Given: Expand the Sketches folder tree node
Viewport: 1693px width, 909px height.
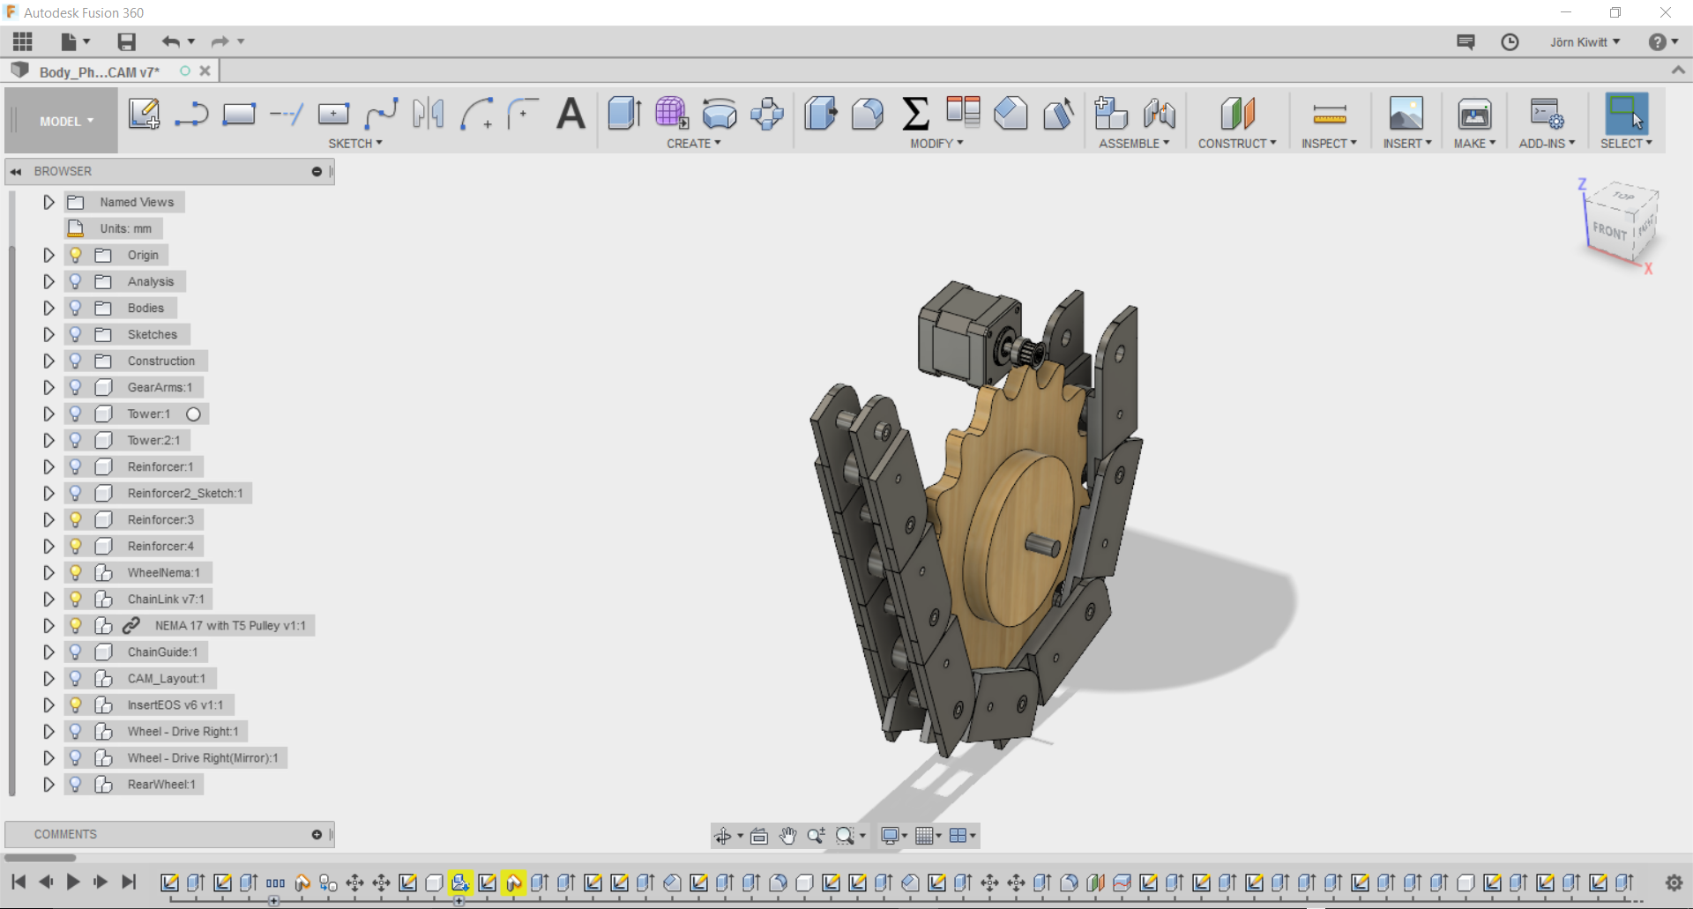Looking at the screenshot, I should tap(48, 334).
